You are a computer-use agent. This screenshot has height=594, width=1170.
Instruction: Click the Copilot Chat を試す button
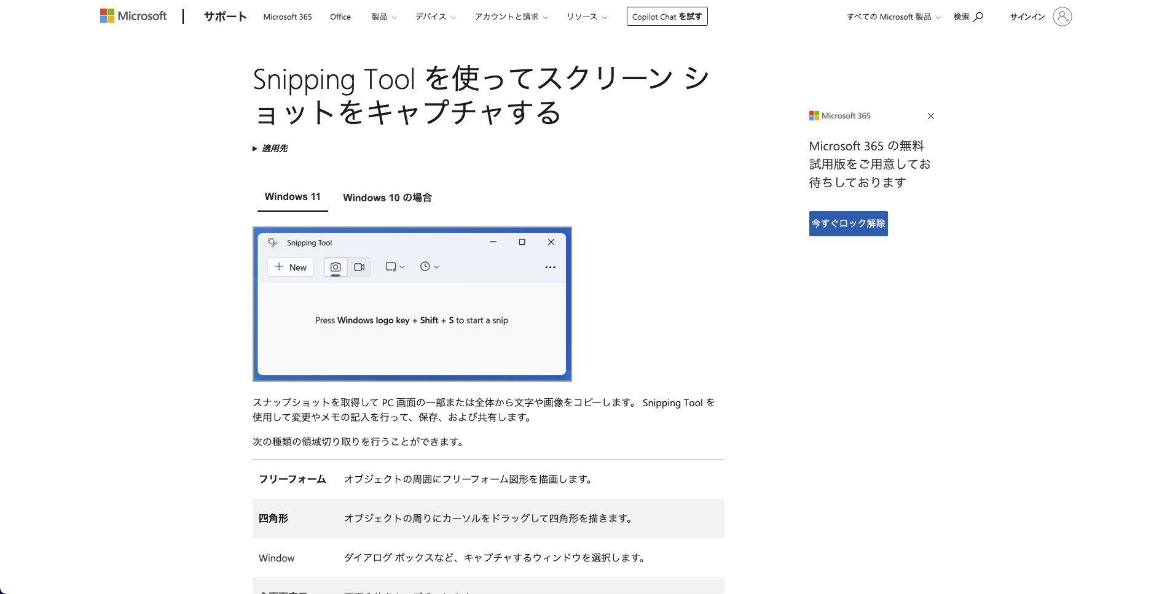pos(667,17)
